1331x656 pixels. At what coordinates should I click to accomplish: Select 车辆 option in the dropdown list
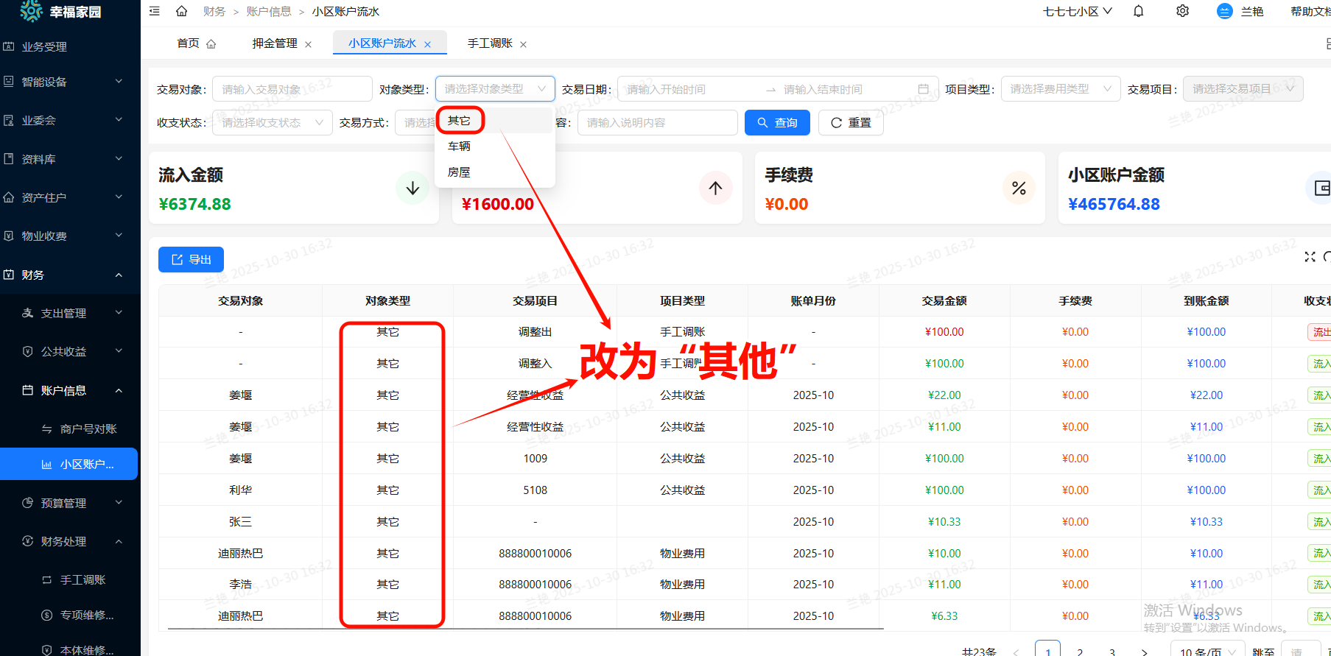(x=459, y=147)
